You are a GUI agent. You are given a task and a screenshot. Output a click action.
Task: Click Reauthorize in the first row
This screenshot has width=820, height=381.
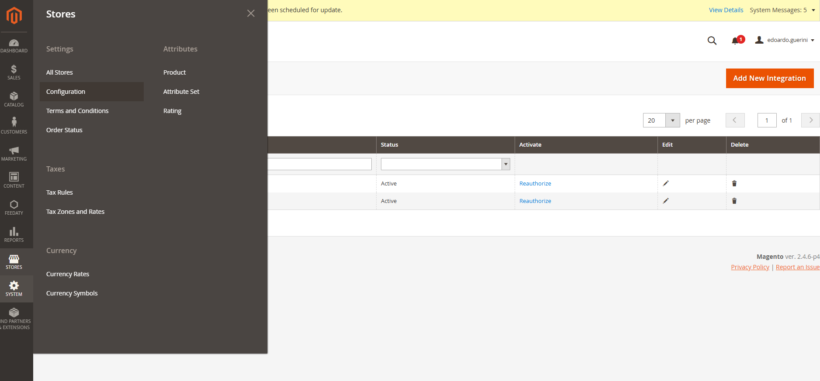coord(535,183)
